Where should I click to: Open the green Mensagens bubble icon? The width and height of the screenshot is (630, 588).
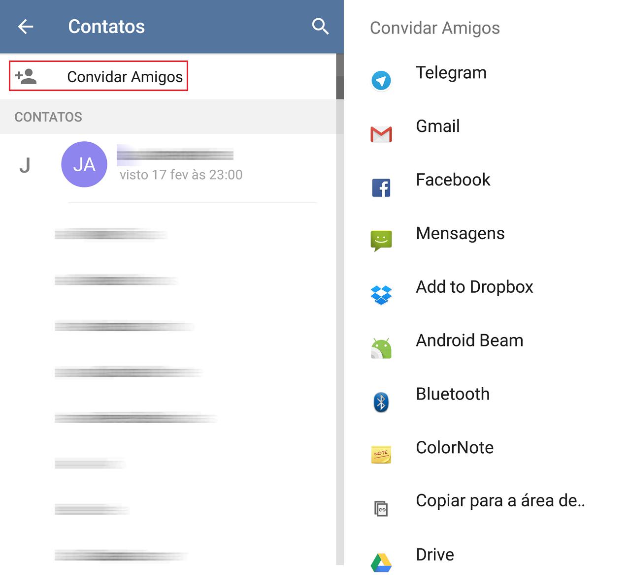381,241
